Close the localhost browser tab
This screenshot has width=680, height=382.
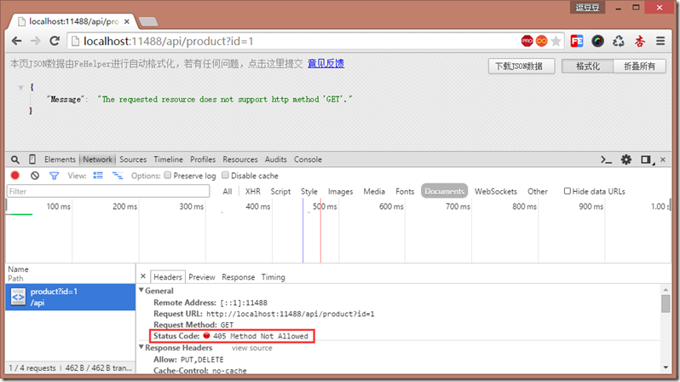(x=127, y=21)
